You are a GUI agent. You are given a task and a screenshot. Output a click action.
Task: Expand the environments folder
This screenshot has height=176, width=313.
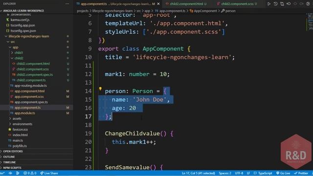pyautogui.click(x=22, y=124)
